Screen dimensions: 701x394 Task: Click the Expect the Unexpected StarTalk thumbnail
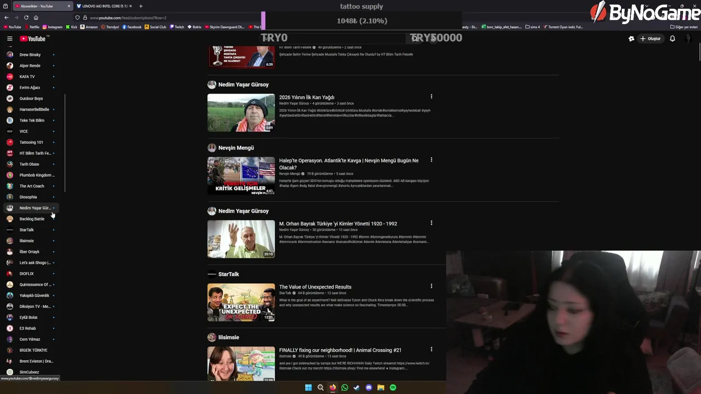[241, 302]
